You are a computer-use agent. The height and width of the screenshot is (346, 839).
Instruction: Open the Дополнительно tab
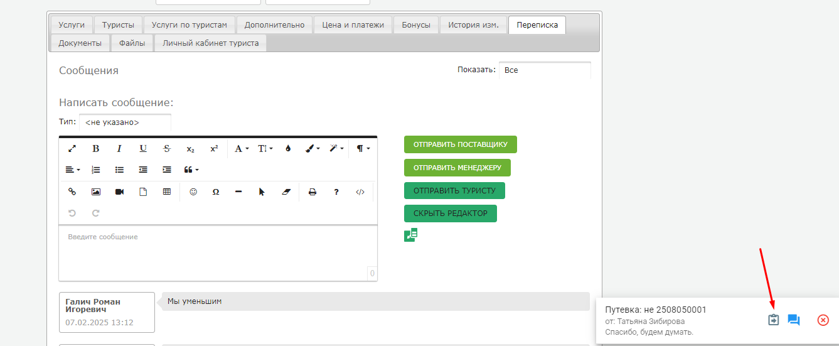[274, 25]
